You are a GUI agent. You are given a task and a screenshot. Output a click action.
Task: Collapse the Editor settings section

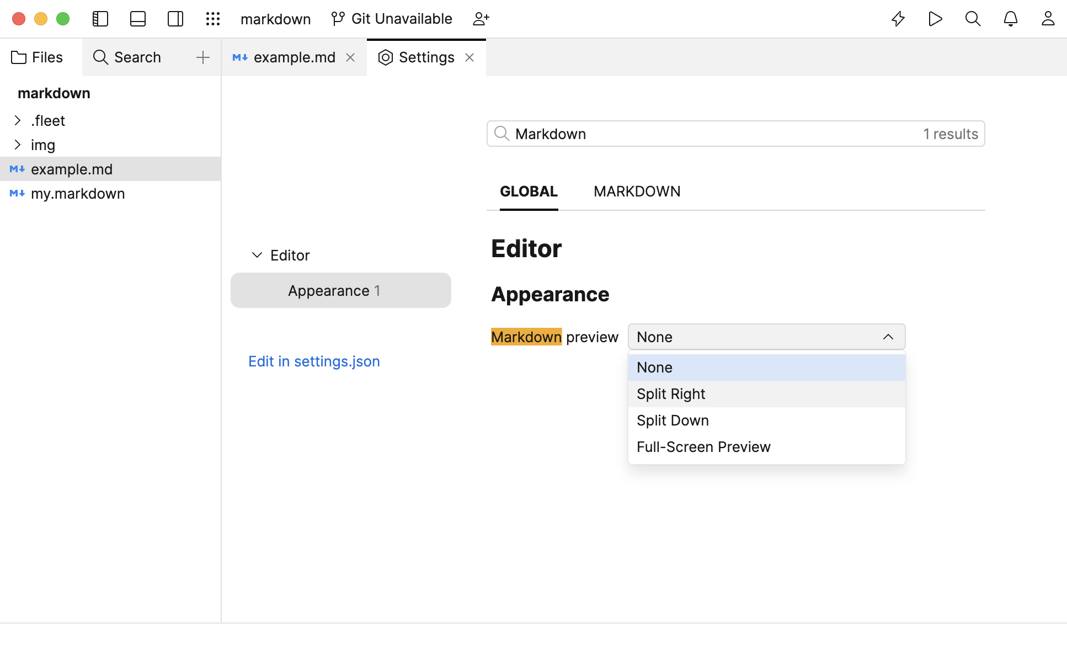click(257, 255)
